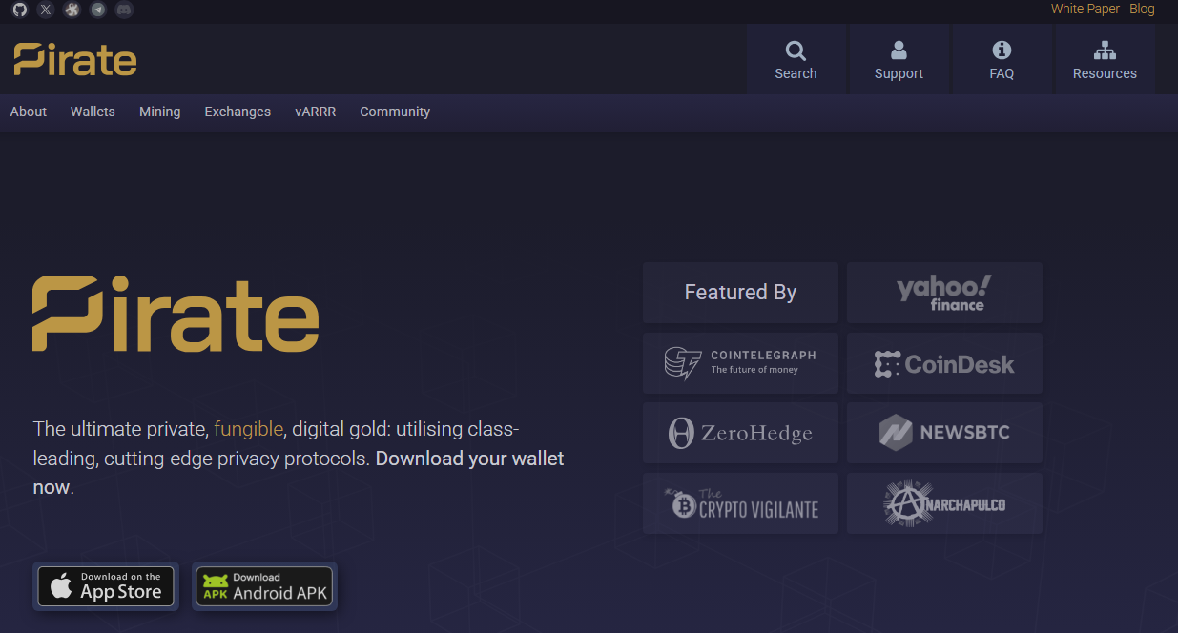Open Search with magnifier icon
The height and width of the screenshot is (633, 1178).
click(x=796, y=59)
